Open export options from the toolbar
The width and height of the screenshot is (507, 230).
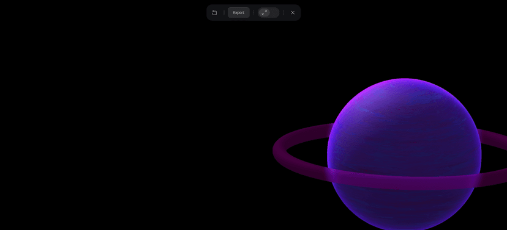[239, 13]
